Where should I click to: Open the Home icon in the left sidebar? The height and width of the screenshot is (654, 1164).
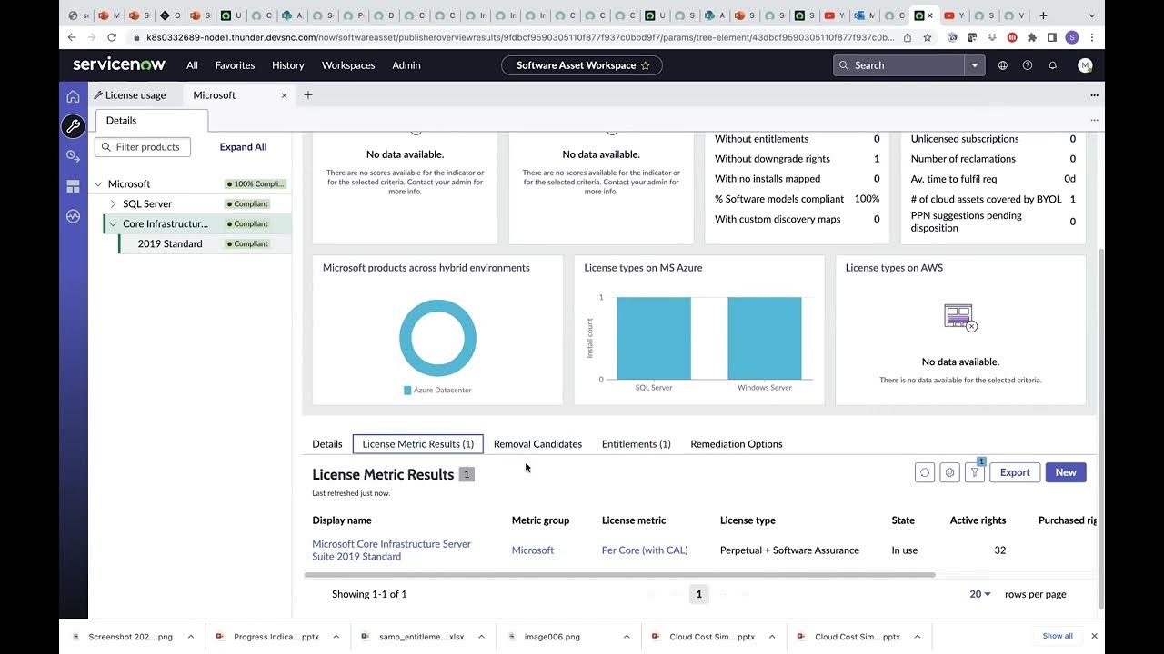pyautogui.click(x=74, y=97)
